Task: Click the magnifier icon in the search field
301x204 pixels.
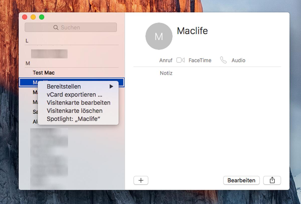Action: [x=55, y=27]
